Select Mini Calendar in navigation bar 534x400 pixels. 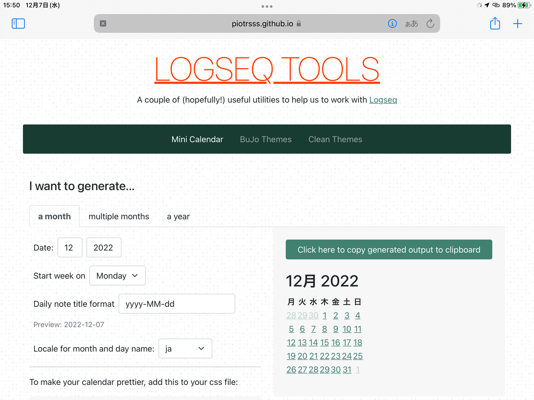coord(197,139)
